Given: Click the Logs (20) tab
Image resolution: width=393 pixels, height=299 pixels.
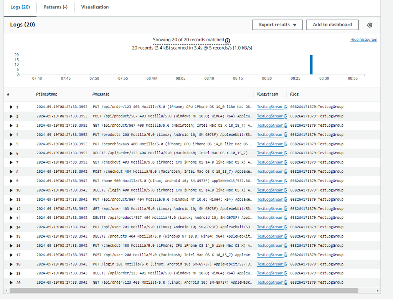Looking at the screenshot, I should click(20, 7).
